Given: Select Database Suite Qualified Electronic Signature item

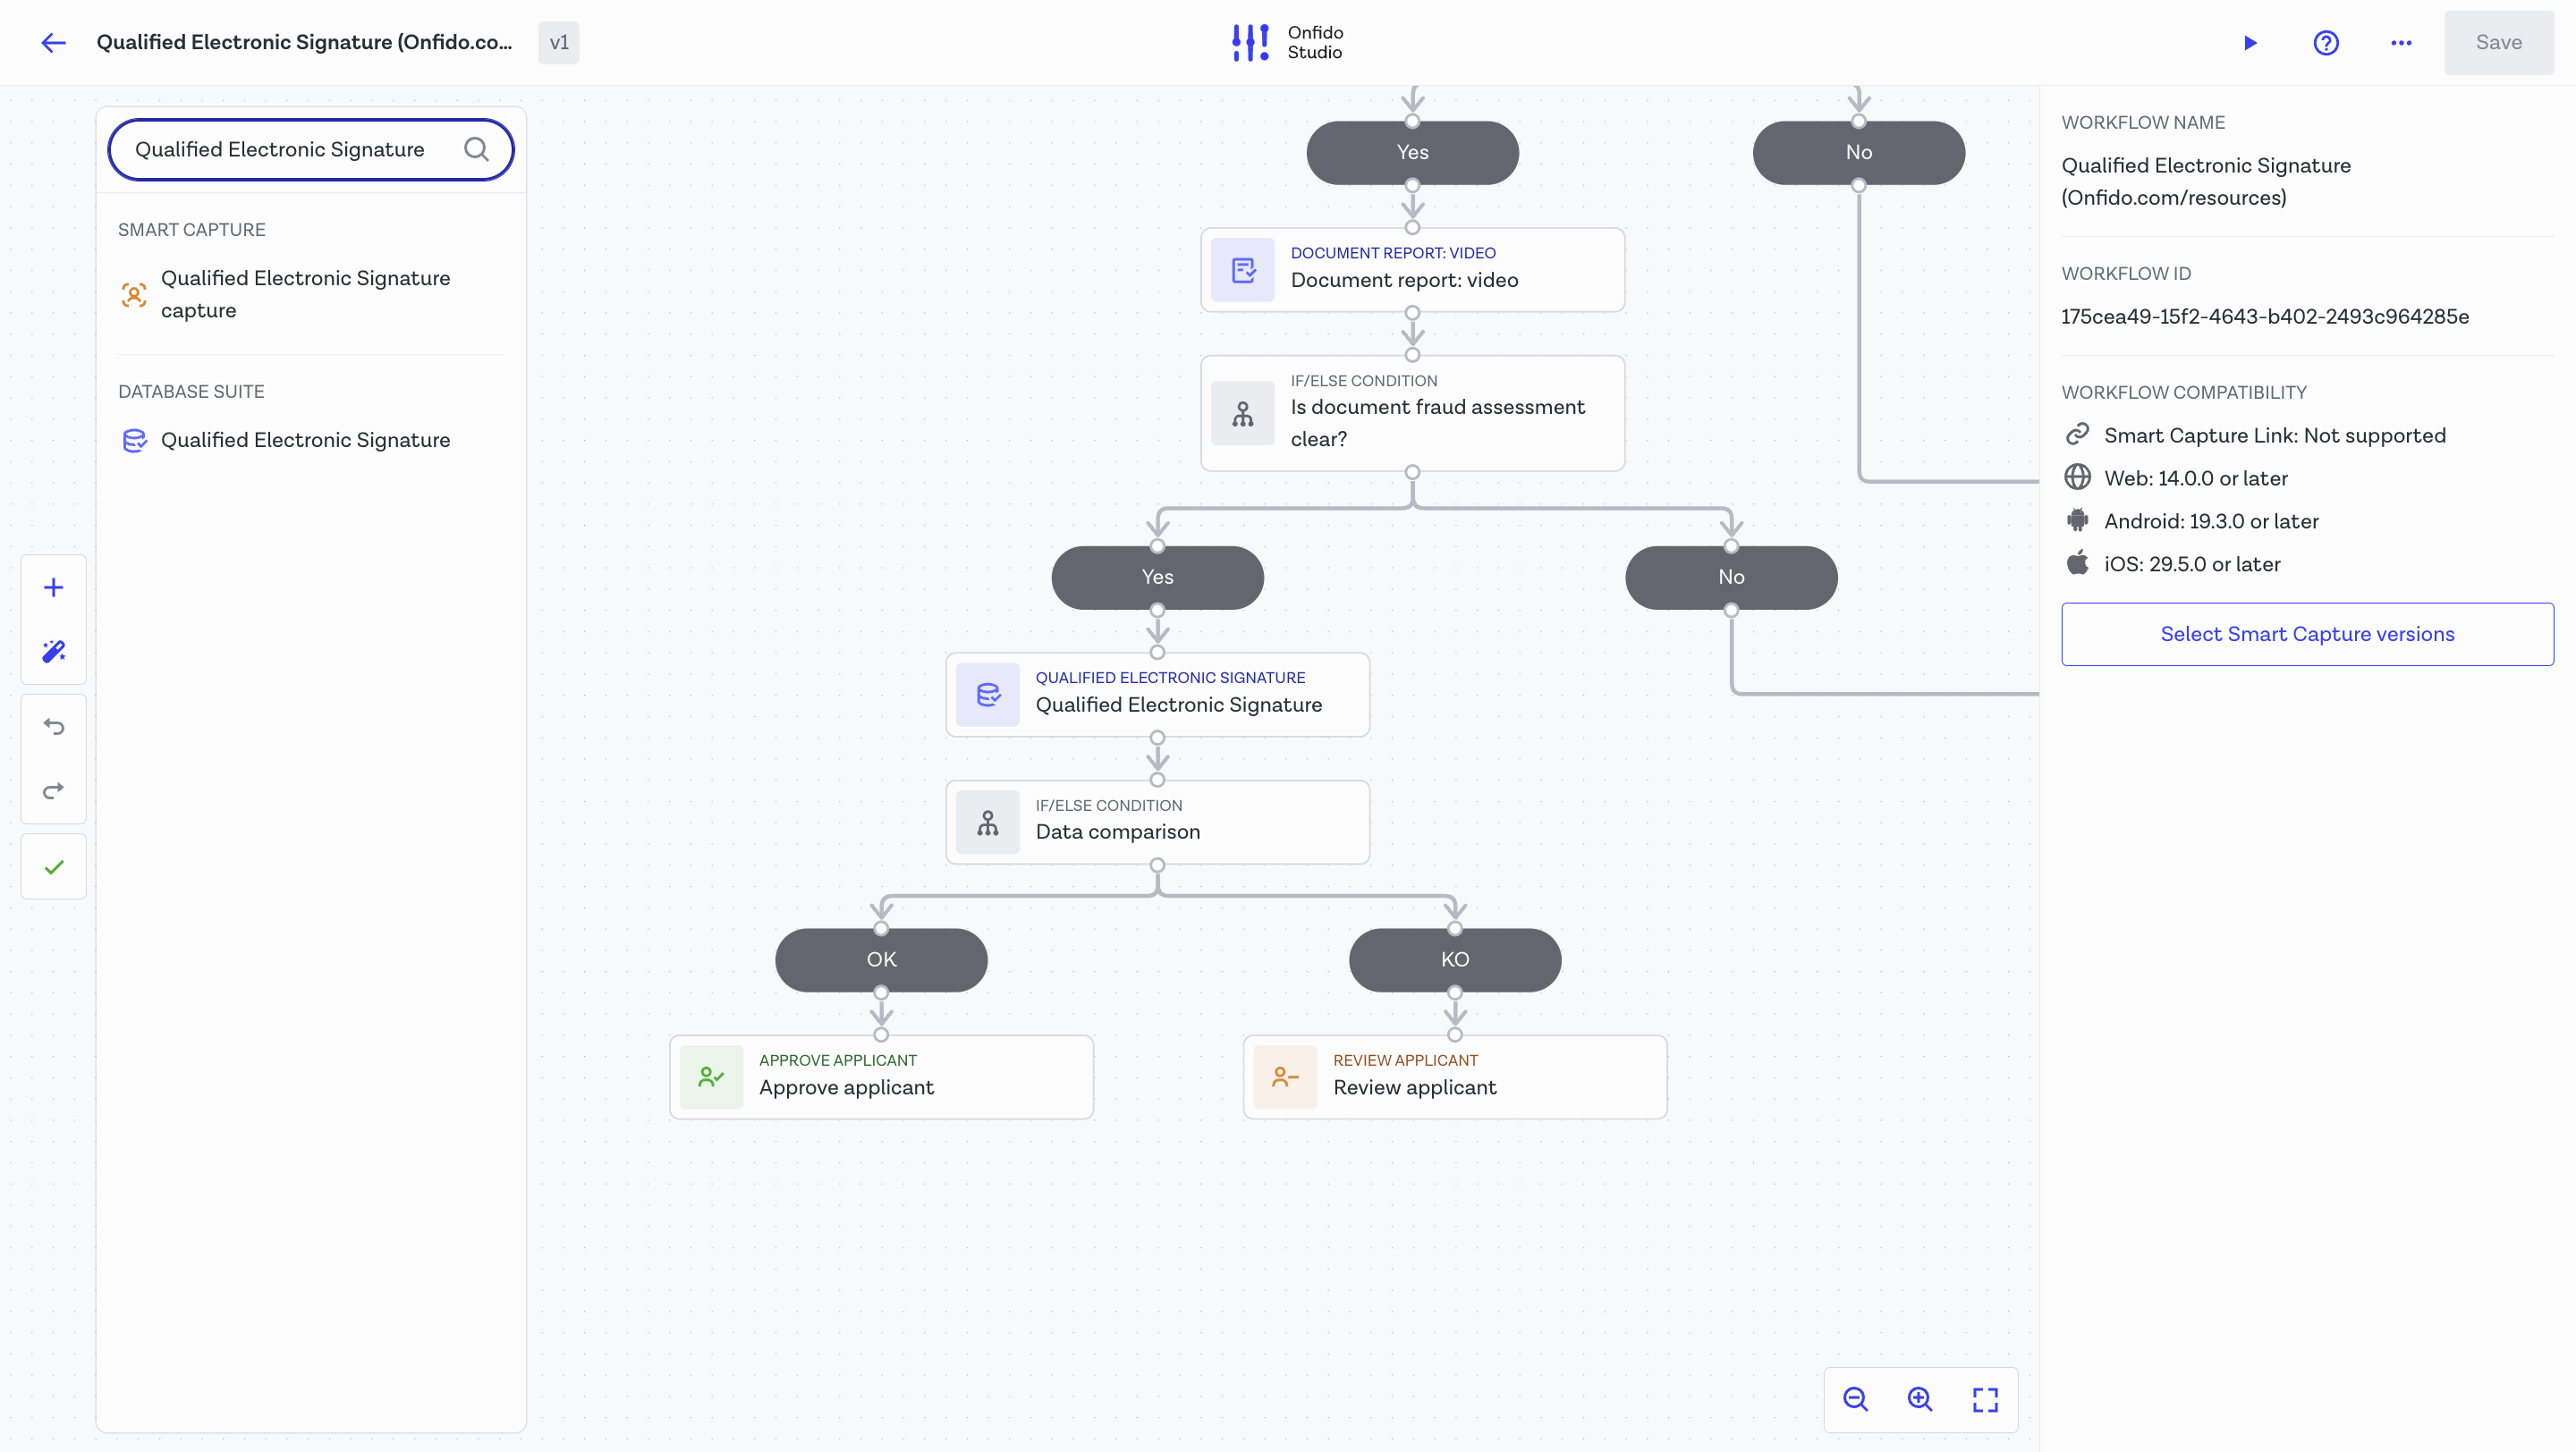Looking at the screenshot, I should click(311, 440).
